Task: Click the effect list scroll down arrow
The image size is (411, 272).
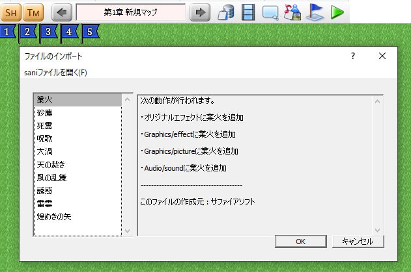Action: point(128,230)
